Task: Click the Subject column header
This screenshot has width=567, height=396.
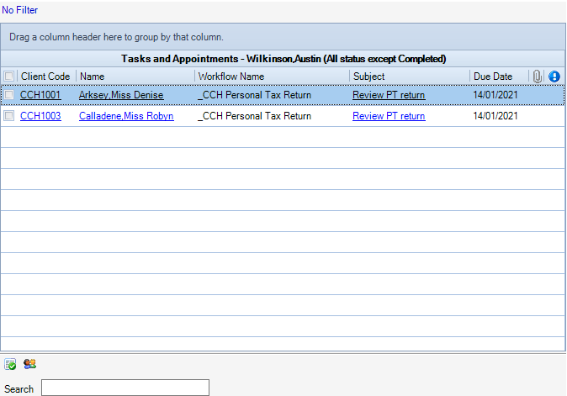Action: (368, 77)
